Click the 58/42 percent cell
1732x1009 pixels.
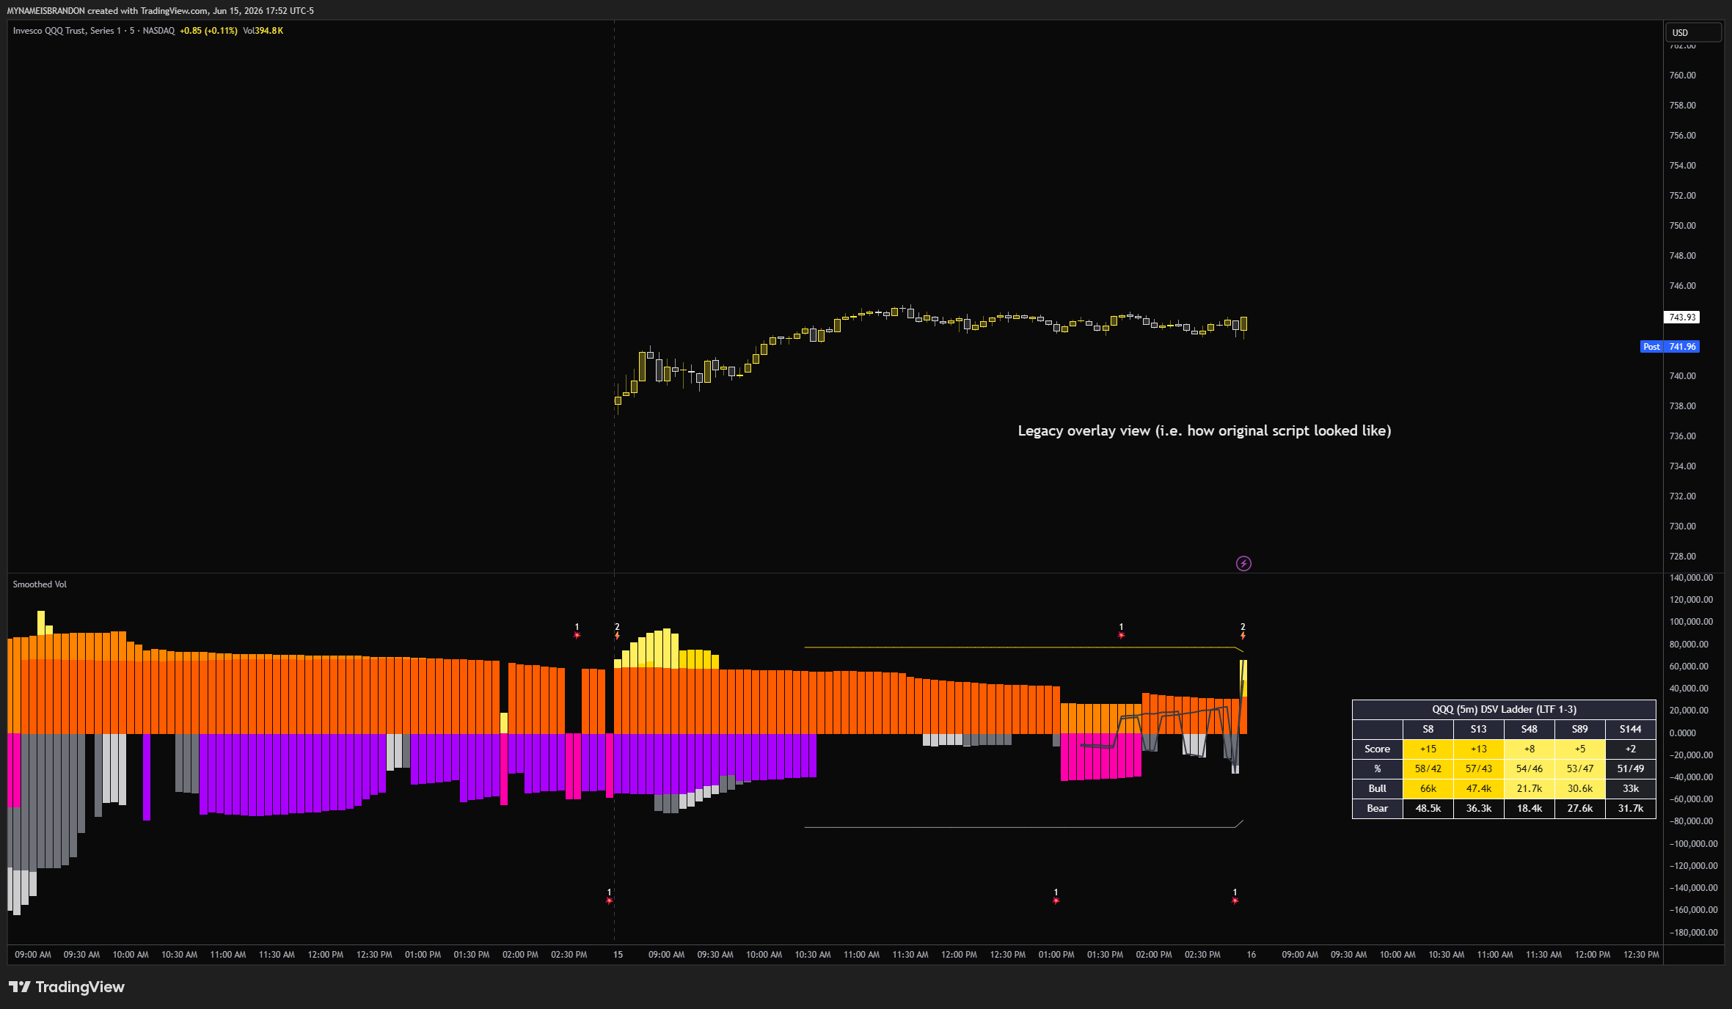pos(1428,768)
